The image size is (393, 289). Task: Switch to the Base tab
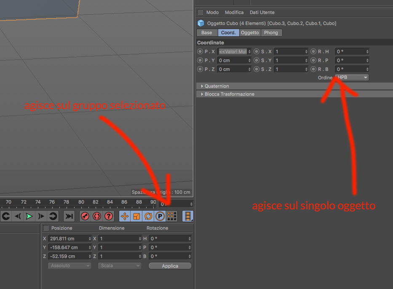pos(207,32)
